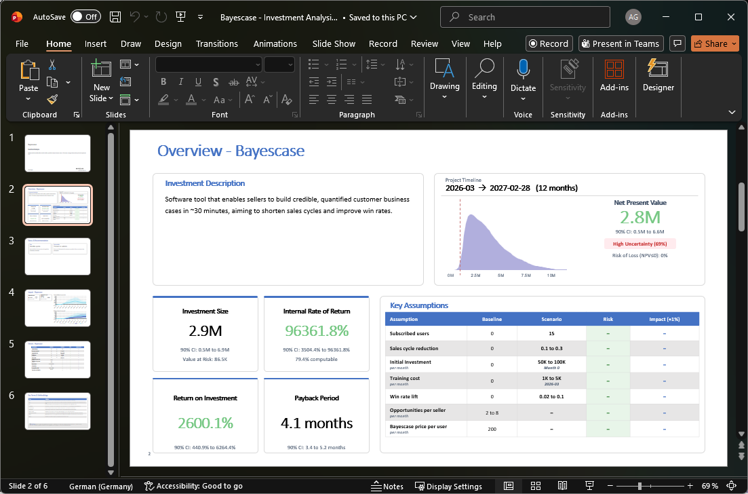748x494 pixels.
Task: Open Reading View from status bar
Action: pos(562,486)
